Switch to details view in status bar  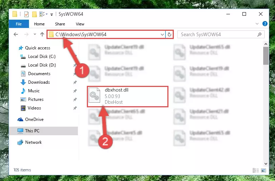tap(256, 170)
